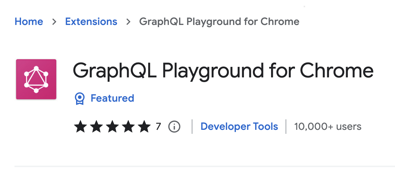The image size is (395, 183).
Task: Open the Developer Tools category link
Action: point(239,127)
